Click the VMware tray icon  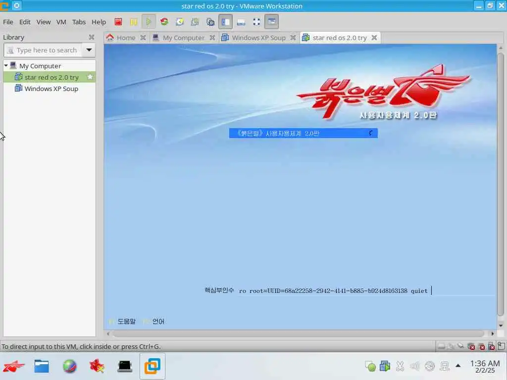coord(385,366)
